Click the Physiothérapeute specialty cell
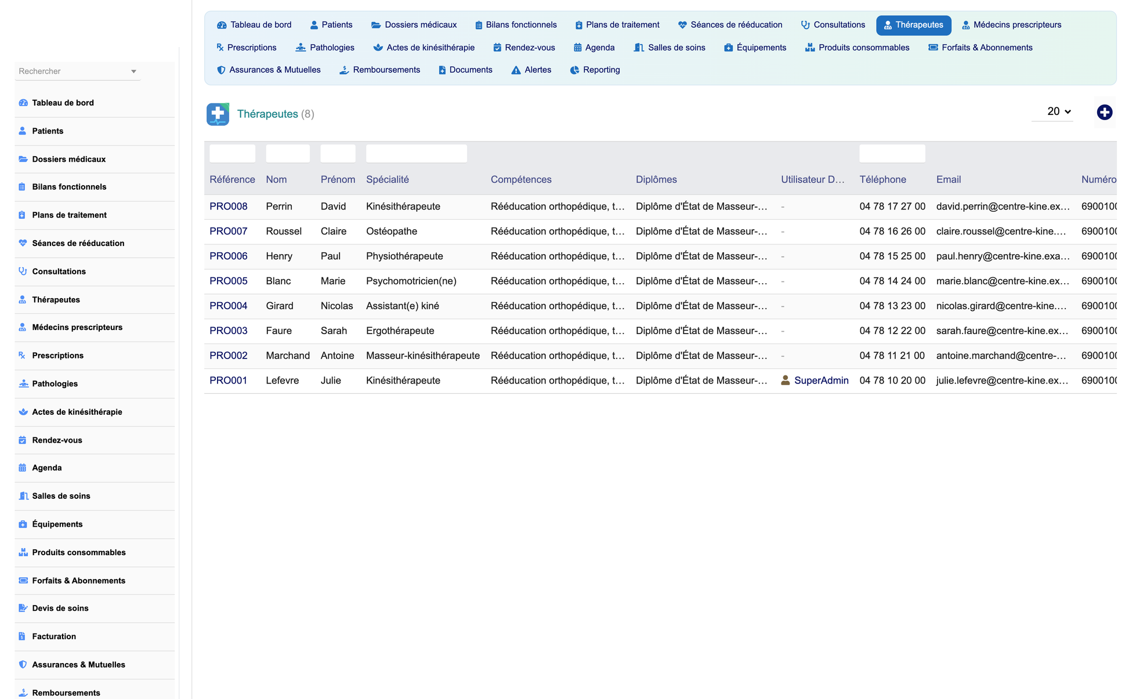This screenshot has height=699, width=1129. (x=404, y=256)
